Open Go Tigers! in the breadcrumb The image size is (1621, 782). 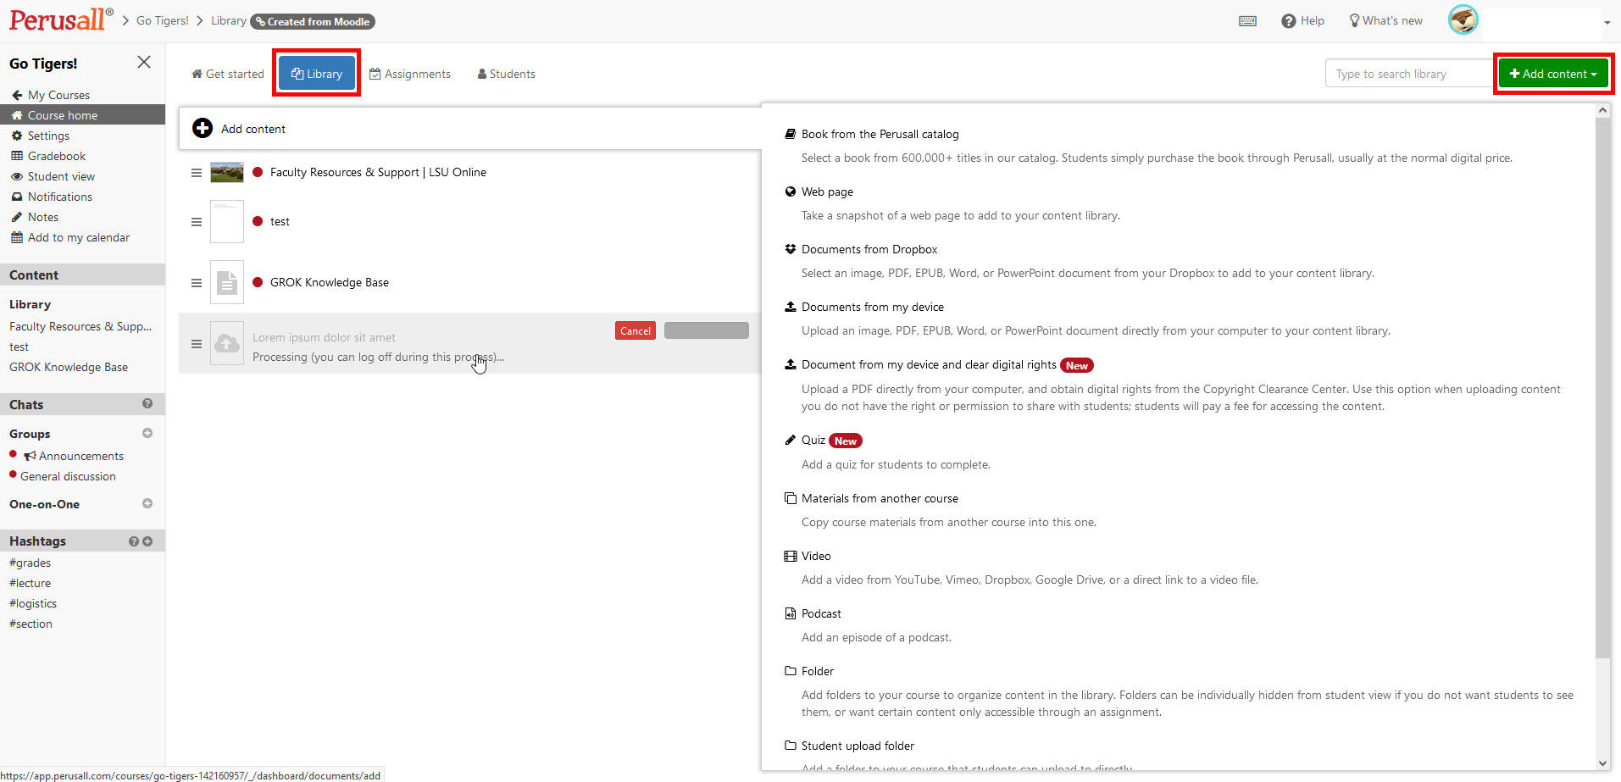coord(163,20)
